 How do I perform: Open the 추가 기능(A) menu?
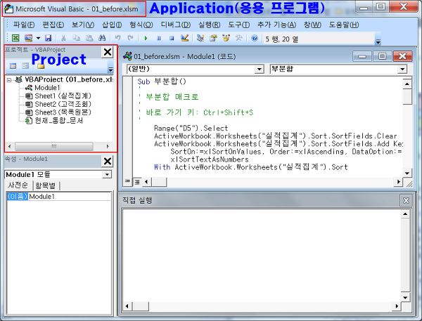tap(276, 25)
